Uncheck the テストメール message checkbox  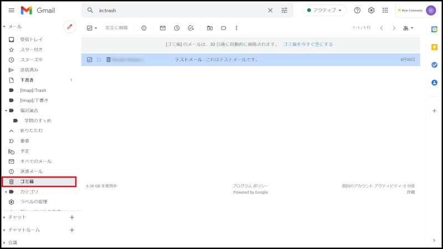(90, 59)
